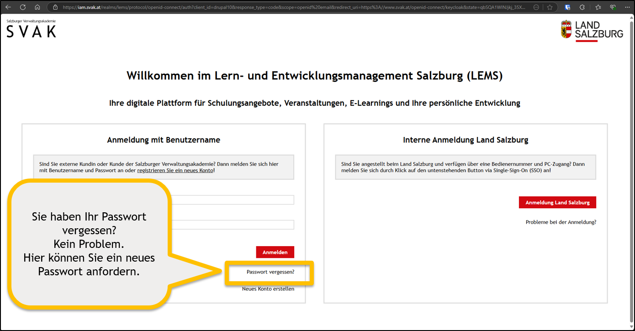
Task: Click the text about externe Kundin oder Kunde
Action: [x=164, y=167]
